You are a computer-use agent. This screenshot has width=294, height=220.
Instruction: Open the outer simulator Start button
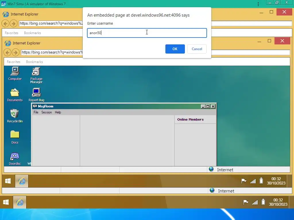coord(6,202)
